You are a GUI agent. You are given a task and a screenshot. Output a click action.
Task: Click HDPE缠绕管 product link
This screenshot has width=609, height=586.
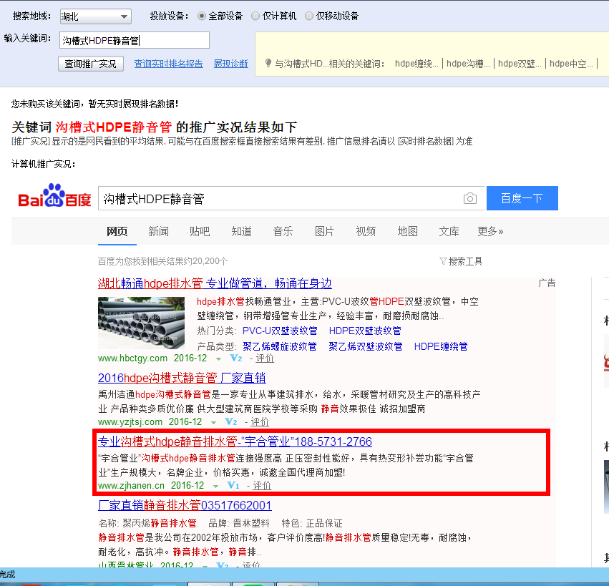pos(441,346)
